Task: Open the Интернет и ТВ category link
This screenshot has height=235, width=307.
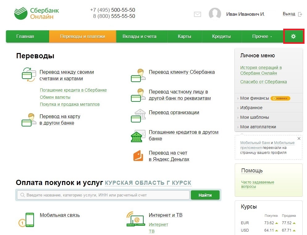Action: 166,215
